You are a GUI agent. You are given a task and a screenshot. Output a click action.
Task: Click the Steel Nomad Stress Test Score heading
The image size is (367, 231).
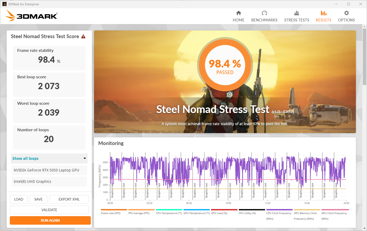coord(45,37)
